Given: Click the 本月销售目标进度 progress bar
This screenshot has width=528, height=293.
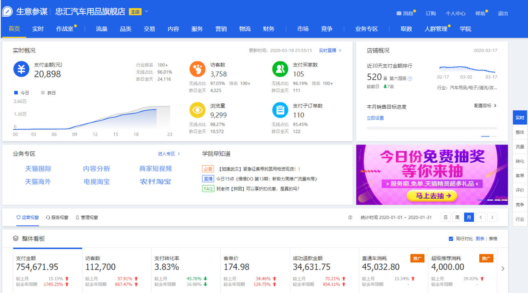Looking at the screenshot, I should pyautogui.click(x=432, y=128).
